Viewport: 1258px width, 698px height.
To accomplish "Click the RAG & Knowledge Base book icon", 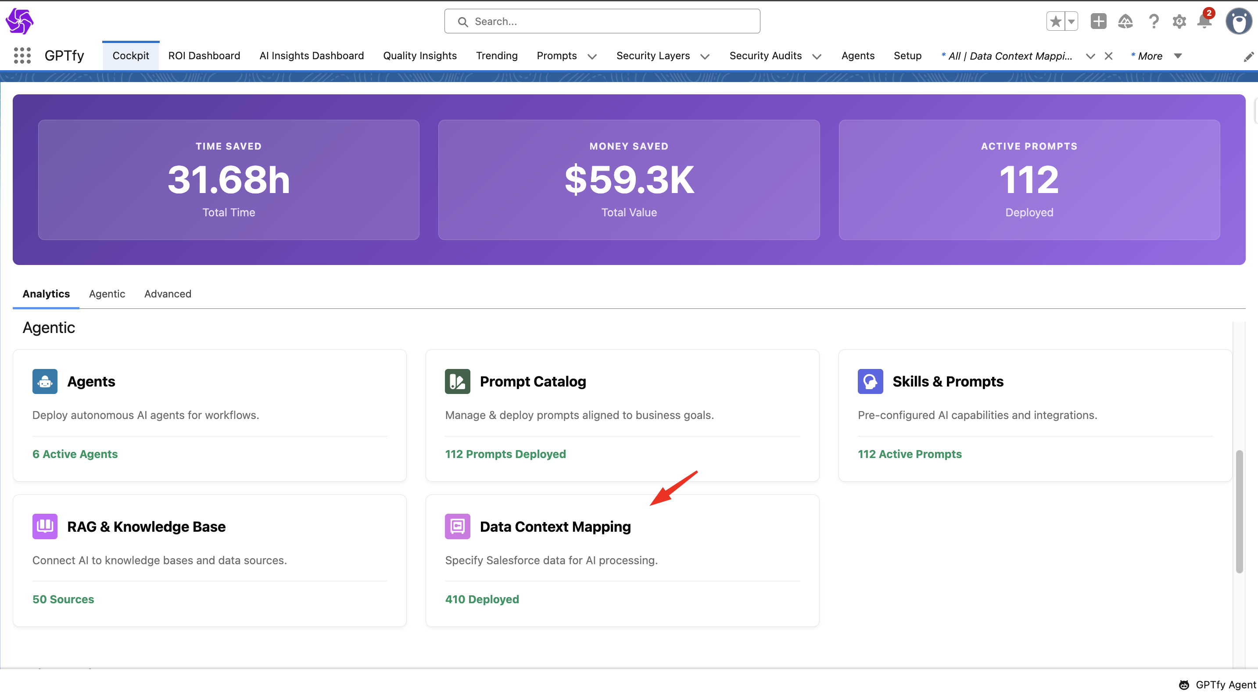I will [45, 526].
